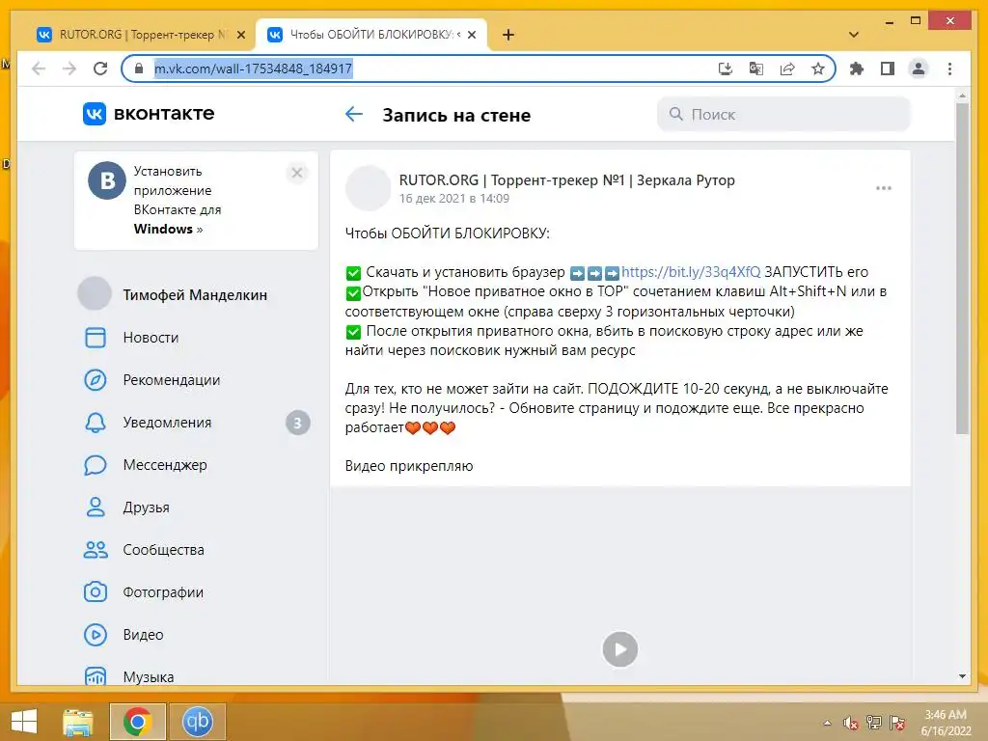Click the share page icon
988x741 pixels.
click(x=787, y=69)
